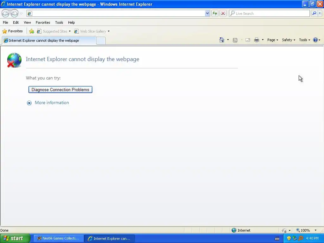Image resolution: width=324 pixels, height=243 pixels.
Task: Click the Done status text
Action: [4, 230]
